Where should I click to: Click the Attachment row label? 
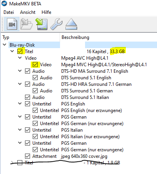pyautogui.click(x=44, y=156)
